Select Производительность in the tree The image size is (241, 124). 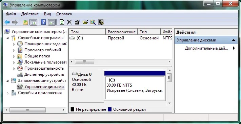click(x=44, y=68)
